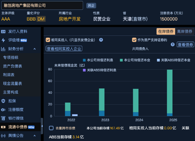Click the DM quantitative score badge

[41, 19]
